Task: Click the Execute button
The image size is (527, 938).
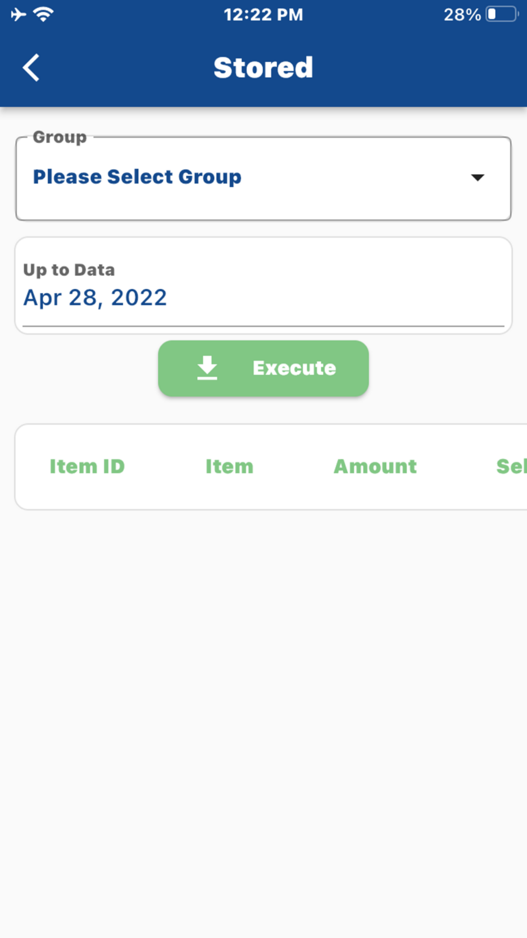Action: (x=263, y=368)
